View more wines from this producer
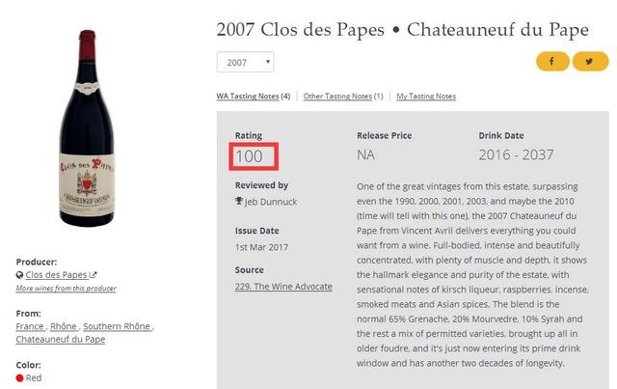Viewport: 617px width, 389px height. pos(66,289)
